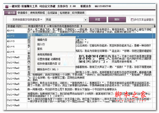Open the 快捷操作 tab
Image resolution: width=159 pixels, height=113 pixels.
click(23, 13)
